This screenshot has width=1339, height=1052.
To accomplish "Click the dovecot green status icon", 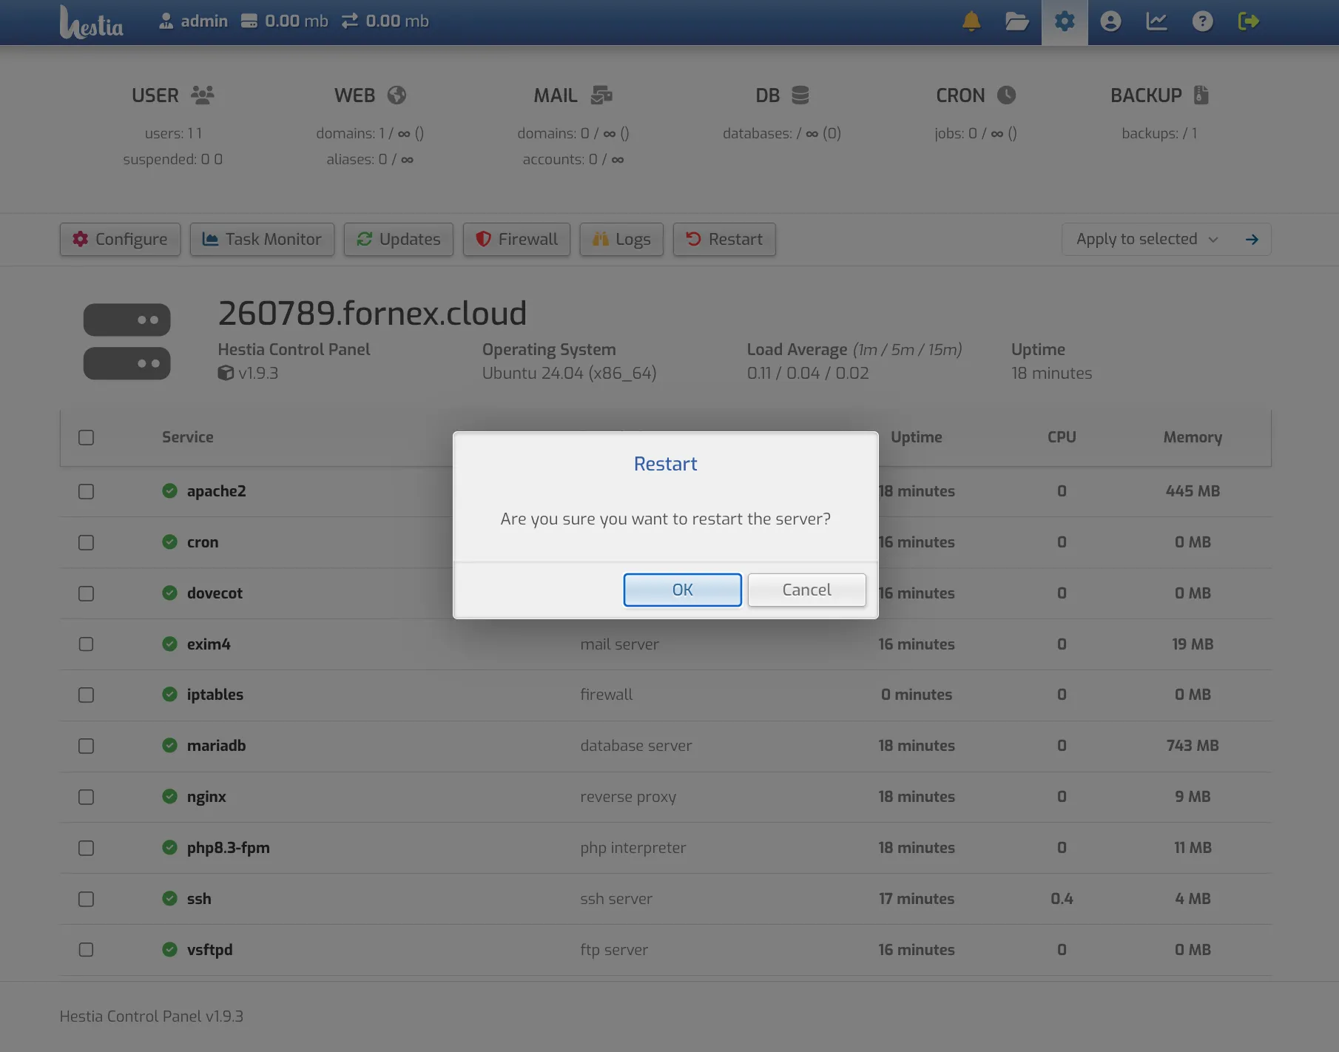I will pyautogui.click(x=169, y=593).
